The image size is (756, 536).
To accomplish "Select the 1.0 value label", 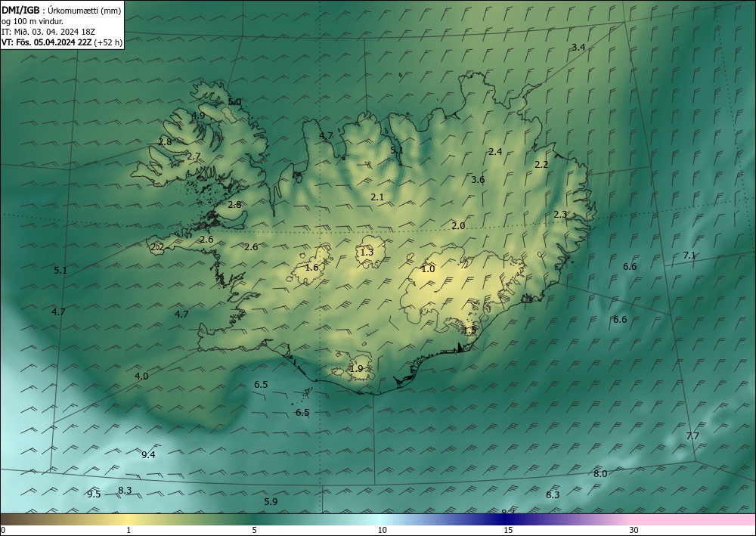I will (428, 269).
